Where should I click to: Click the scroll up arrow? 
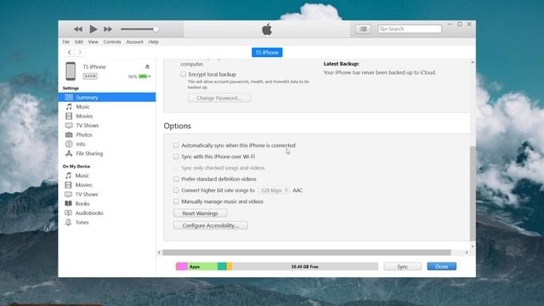tap(473, 62)
